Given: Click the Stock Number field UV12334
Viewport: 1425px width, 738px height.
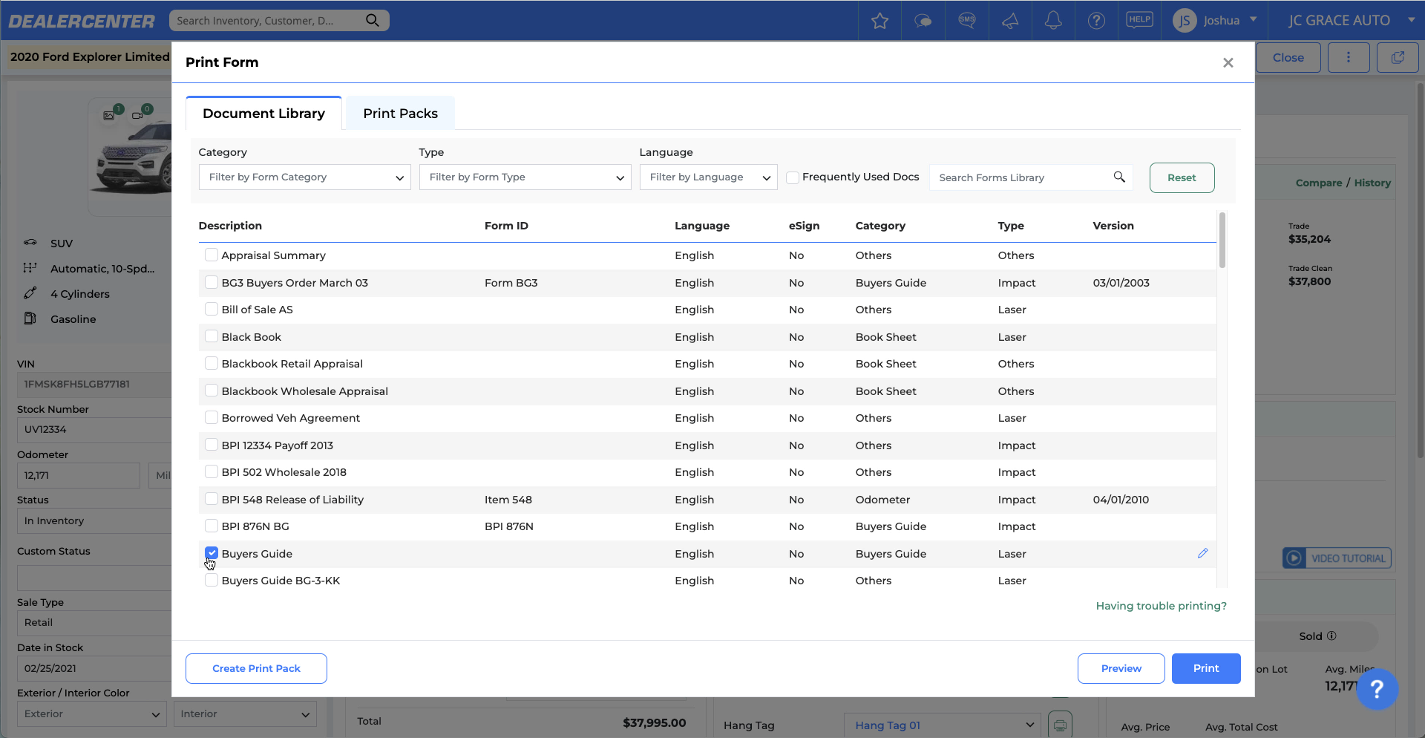Looking at the screenshot, I should tap(94, 429).
